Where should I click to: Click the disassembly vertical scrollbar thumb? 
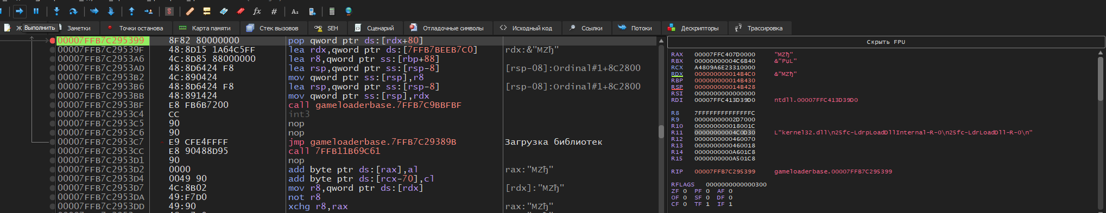(x=661, y=132)
